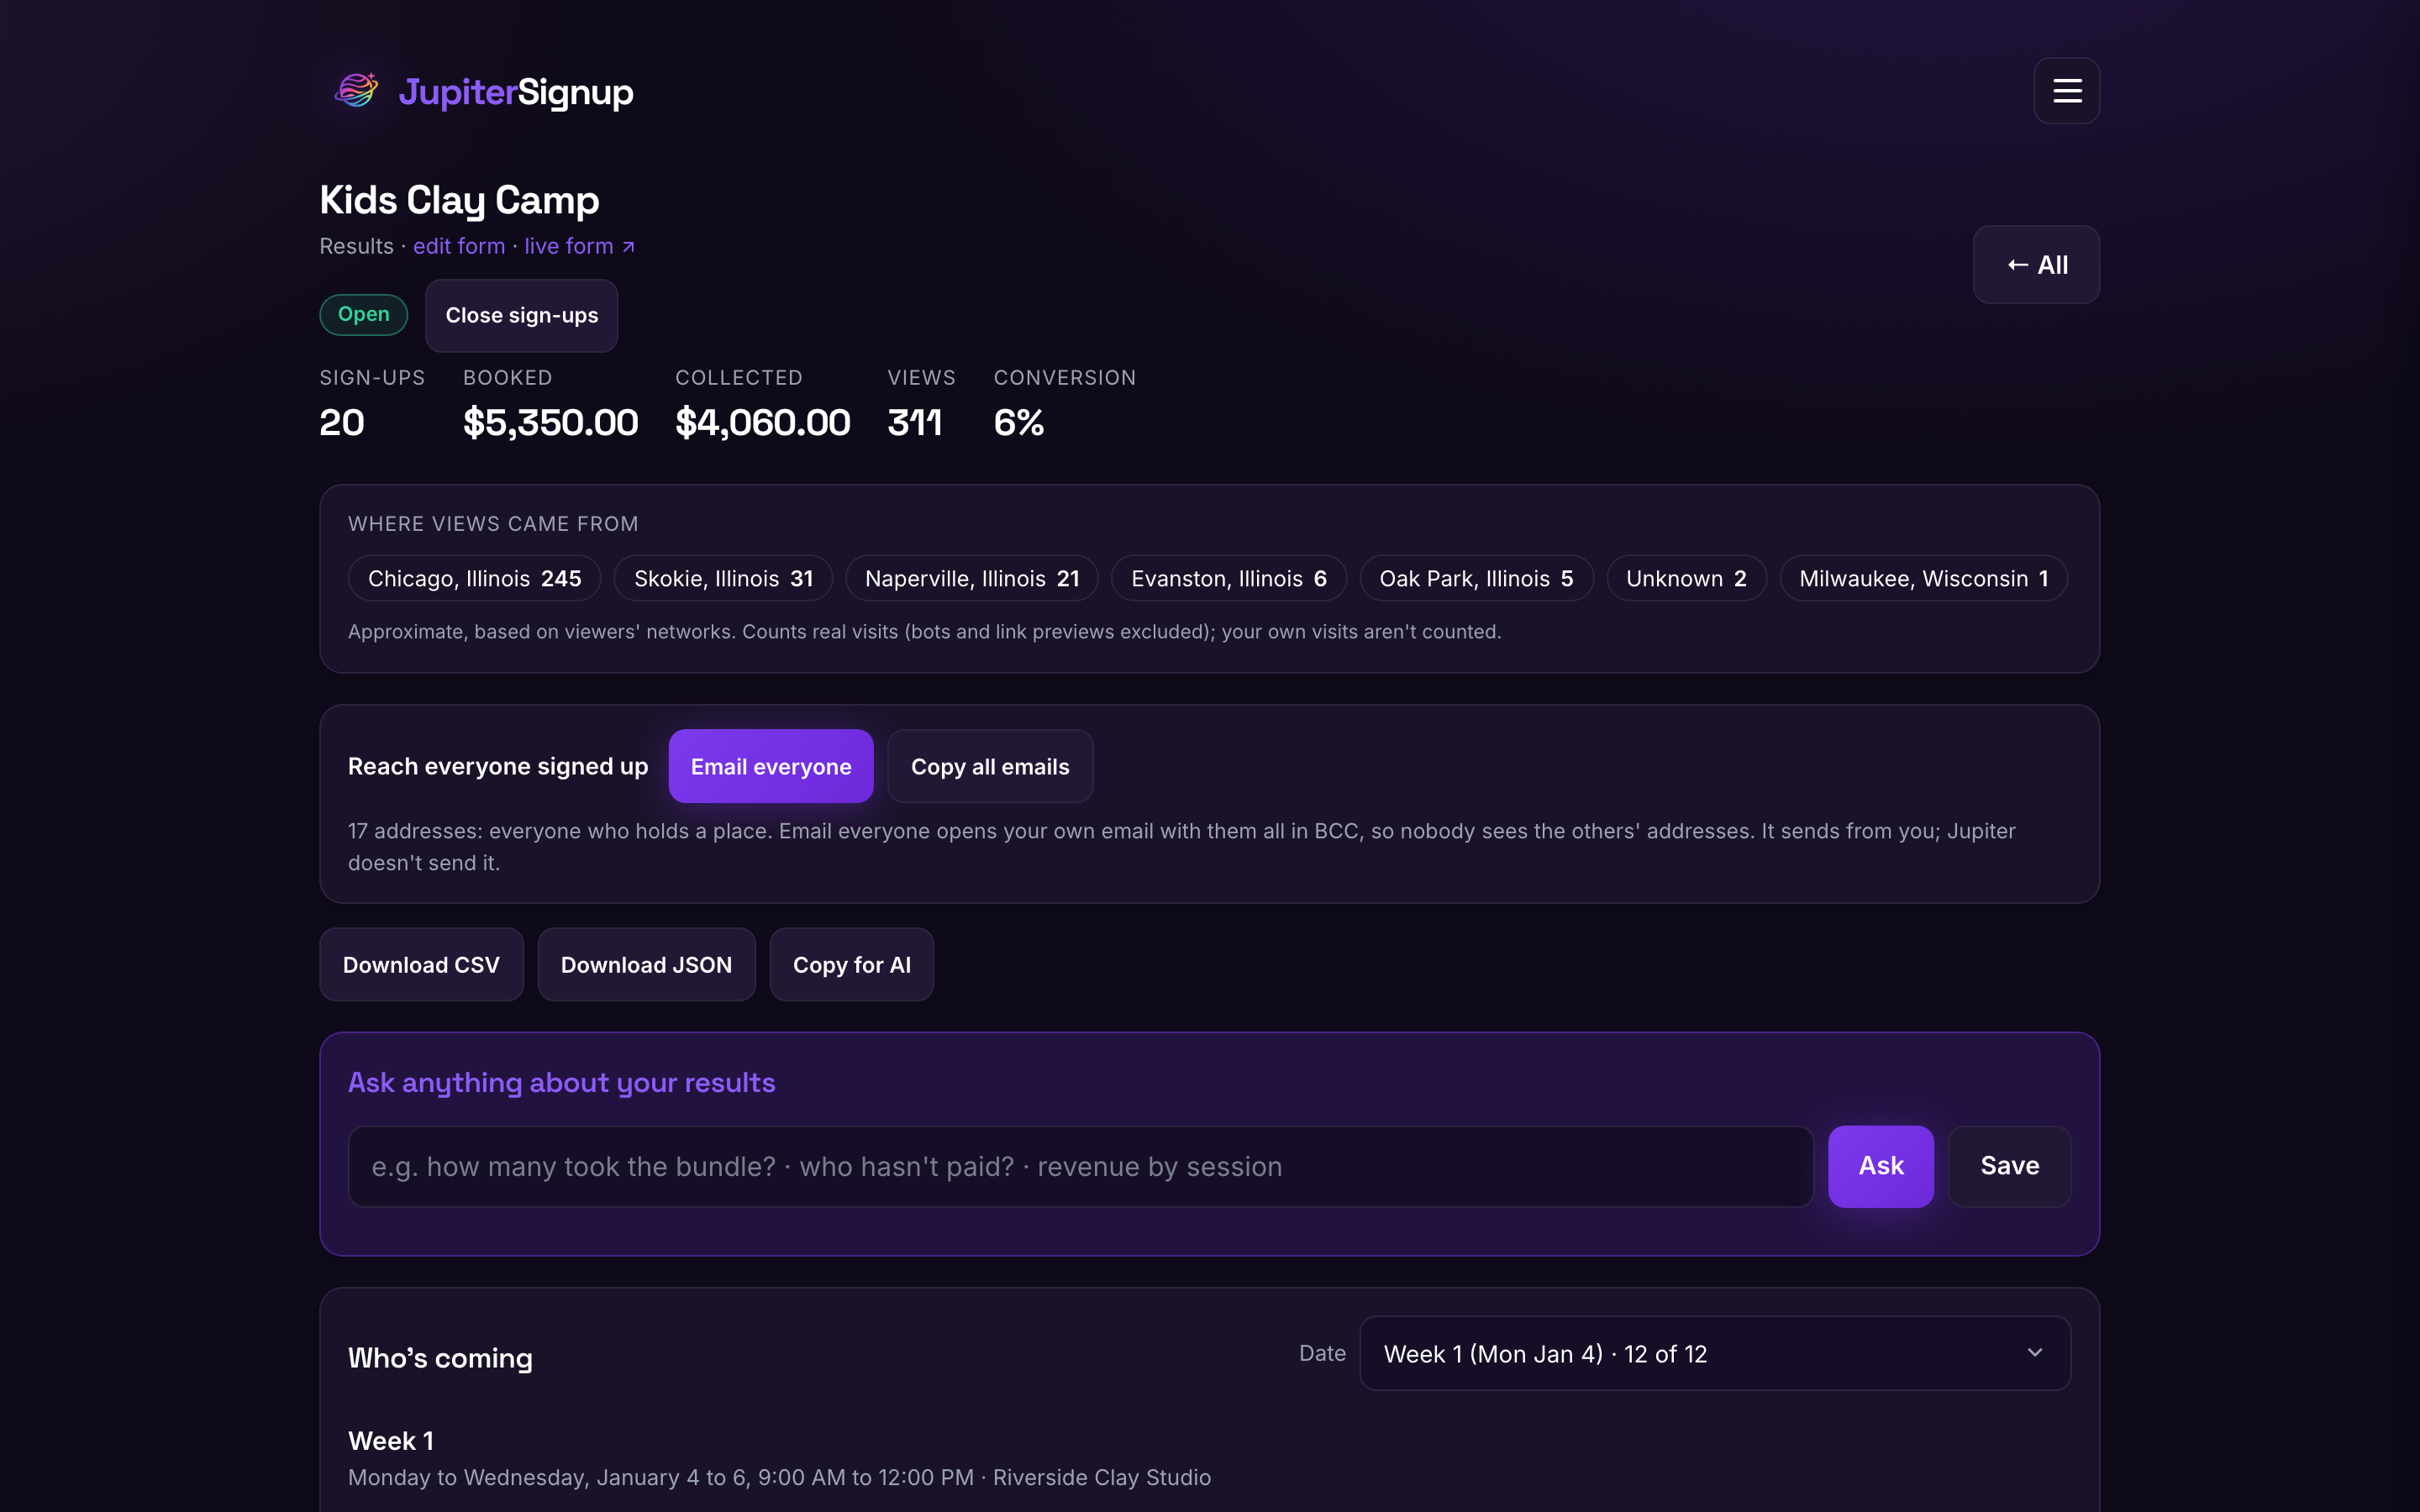Click the Who's coming heading
Viewport: 2420px width, 1512px height.
coord(440,1357)
